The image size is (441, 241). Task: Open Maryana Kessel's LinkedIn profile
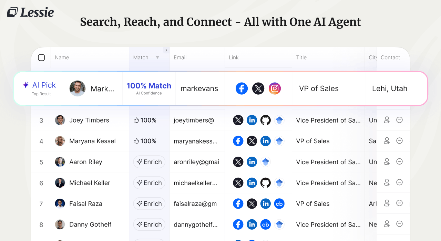(265, 141)
